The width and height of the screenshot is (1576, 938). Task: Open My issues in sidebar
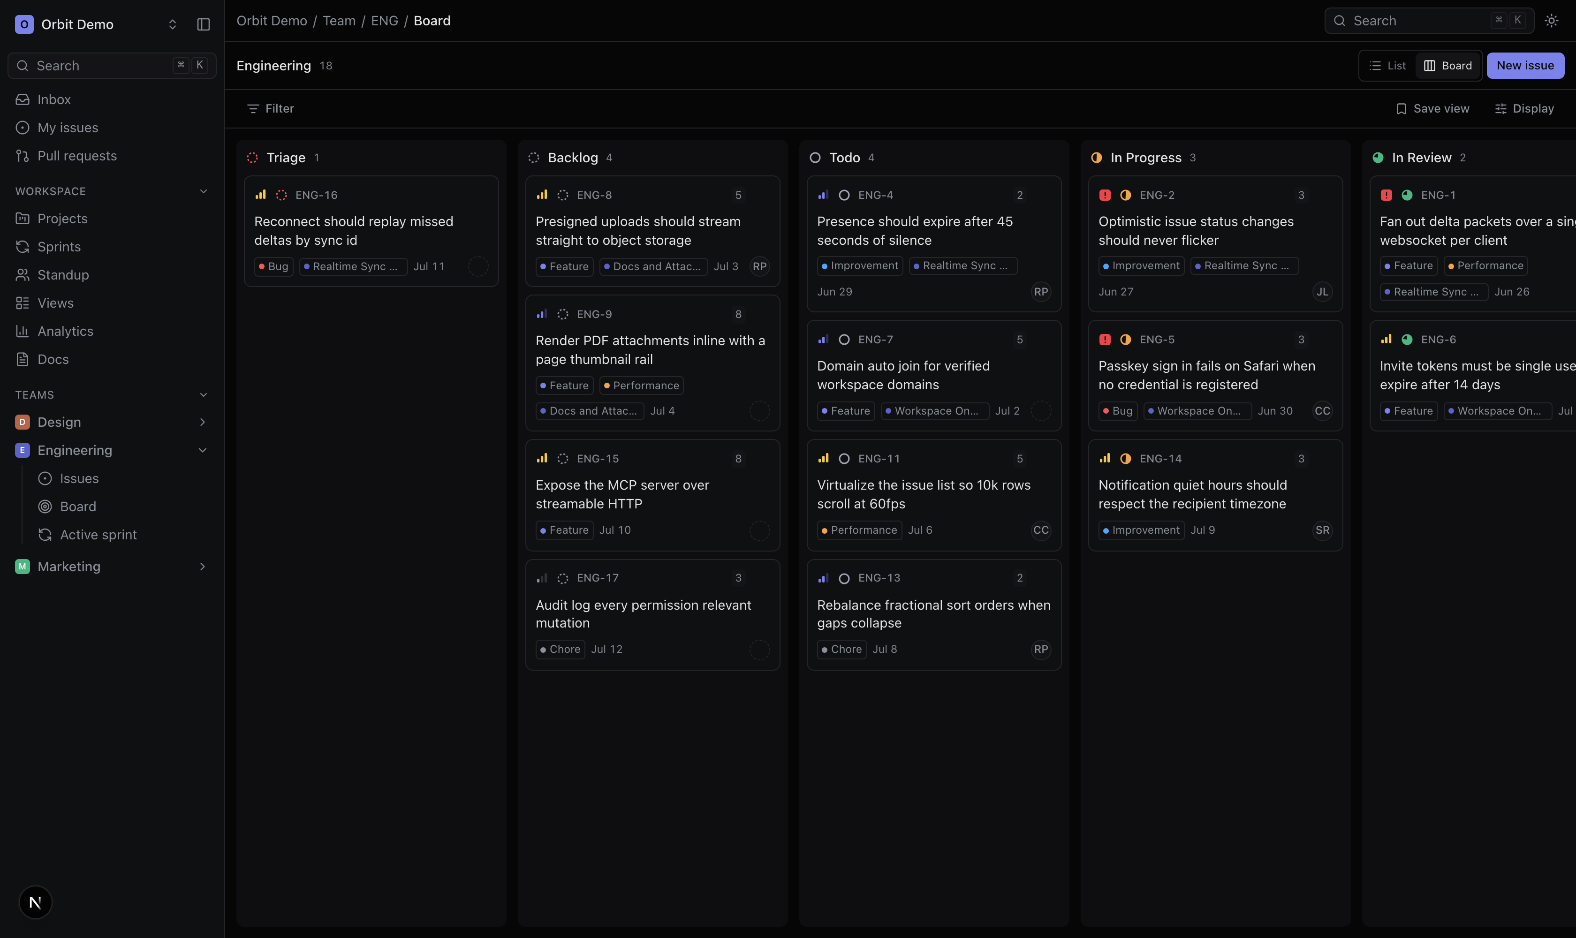(112, 128)
